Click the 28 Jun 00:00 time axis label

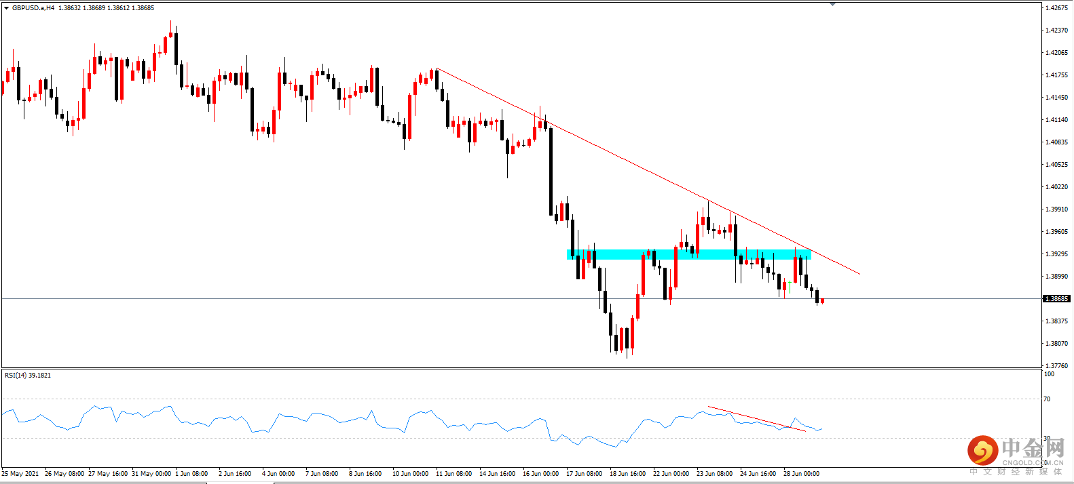(x=801, y=473)
